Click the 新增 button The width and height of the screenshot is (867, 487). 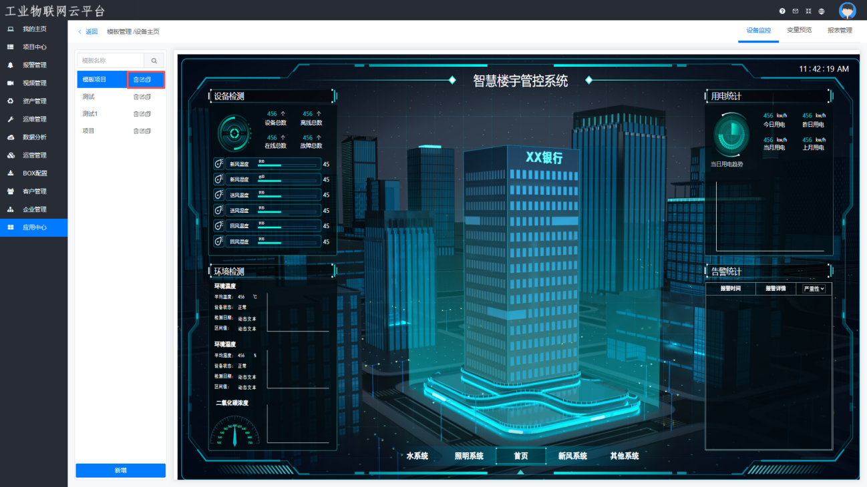click(x=120, y=470)
